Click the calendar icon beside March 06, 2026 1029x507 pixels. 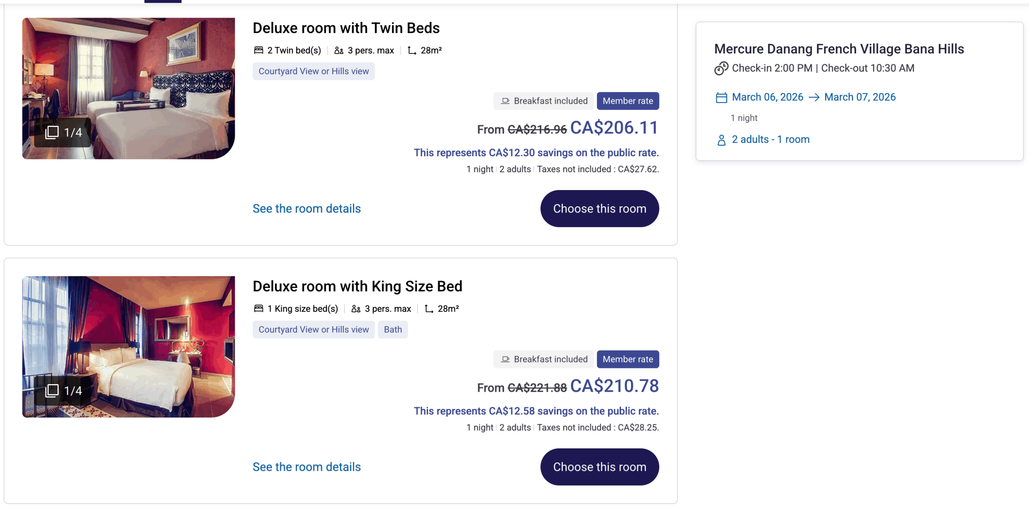click(x=721, y=98)
